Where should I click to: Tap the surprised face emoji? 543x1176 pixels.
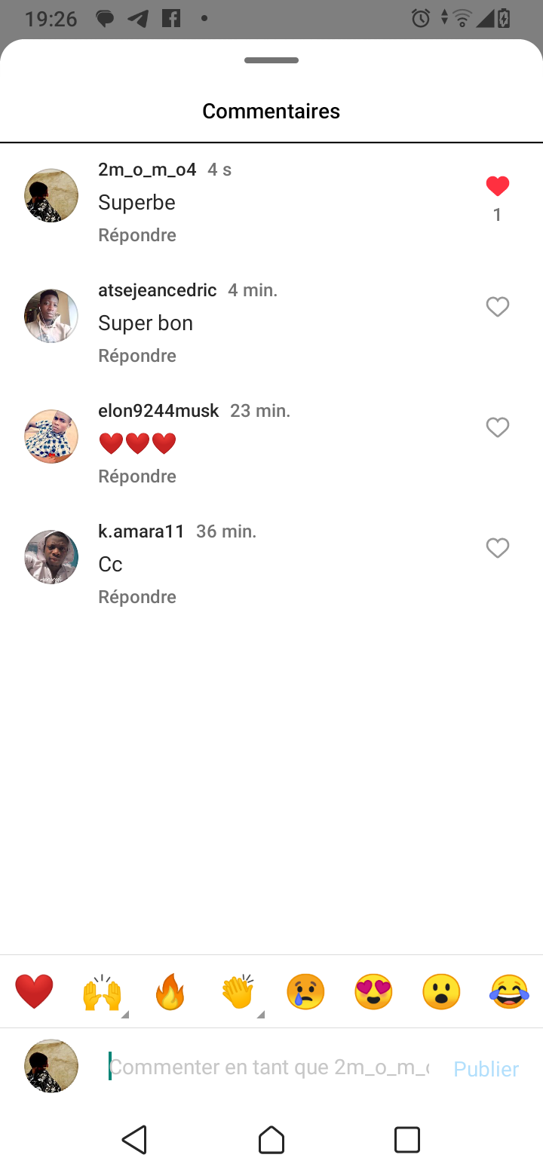point(441,992)
